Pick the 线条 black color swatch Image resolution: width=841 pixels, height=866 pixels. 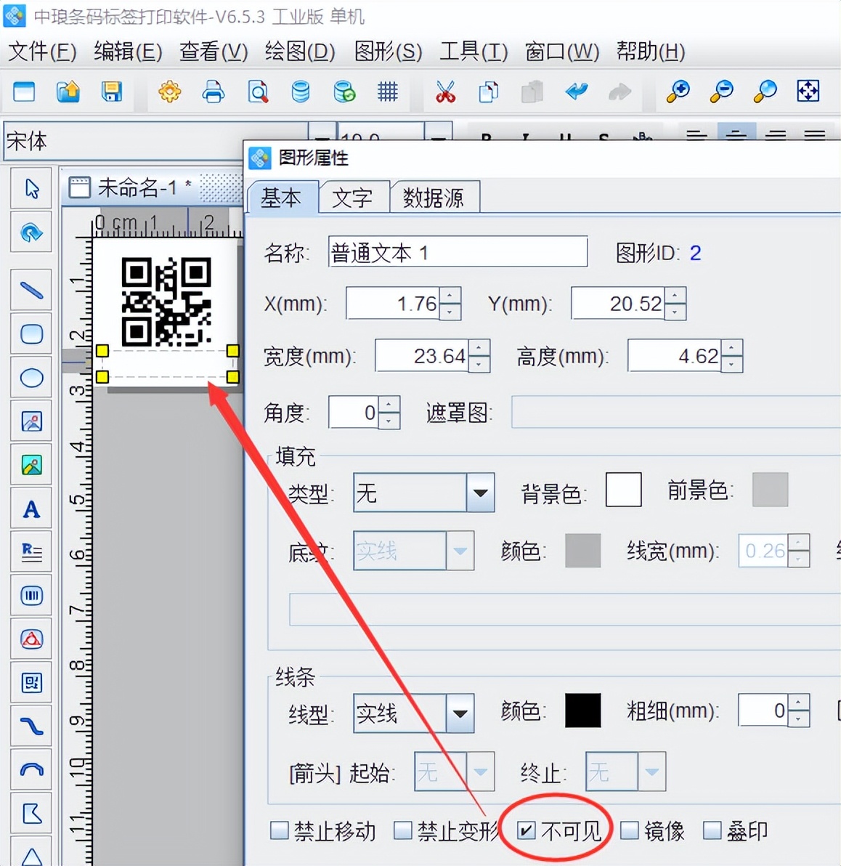tap(583, 711)
